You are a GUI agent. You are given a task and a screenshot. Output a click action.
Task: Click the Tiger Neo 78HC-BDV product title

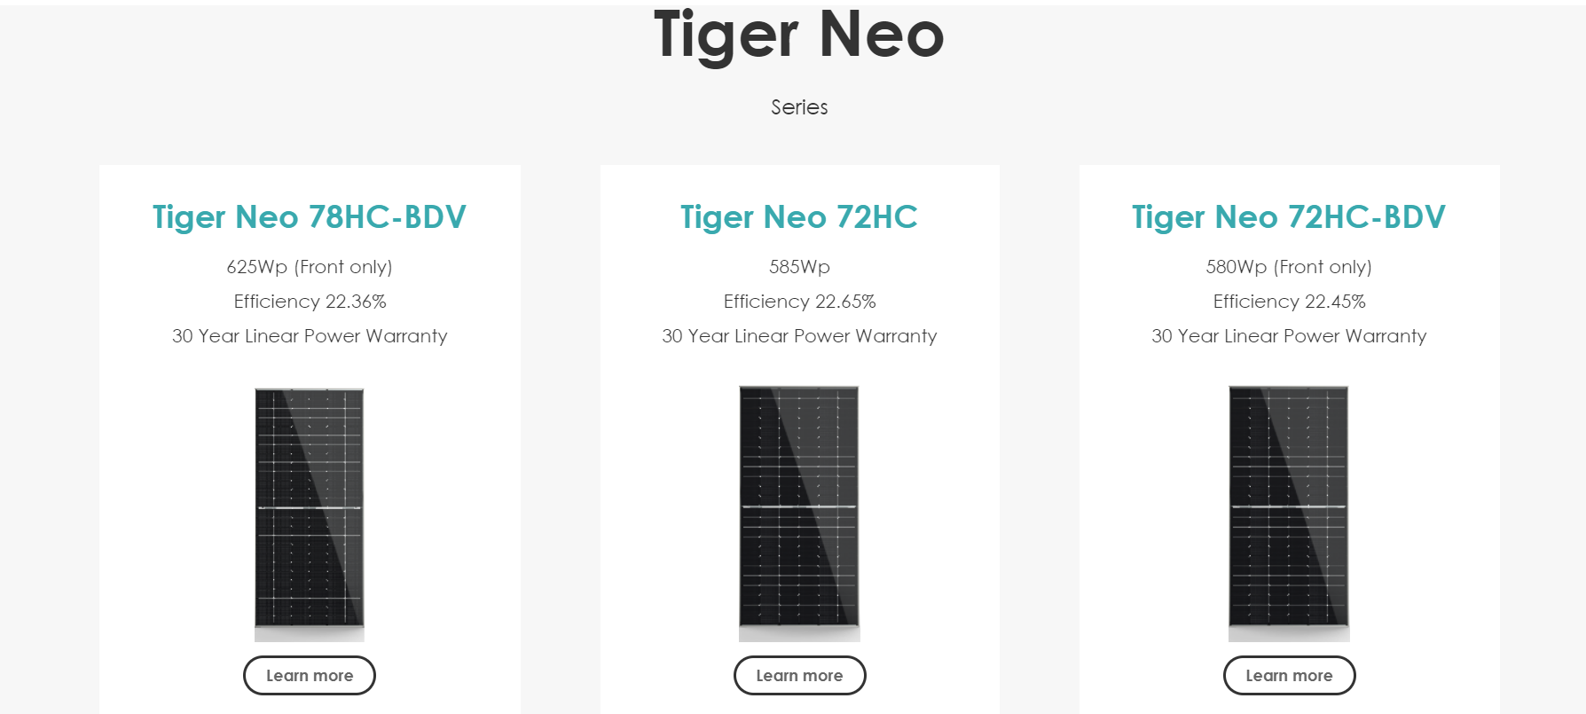click(x=309, y=217)
